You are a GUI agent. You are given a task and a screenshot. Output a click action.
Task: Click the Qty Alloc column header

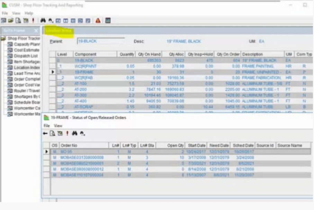click(x=173, y=54)
